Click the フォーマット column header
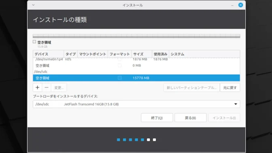This screenshot has height=153, width=272. click(120, 54)
